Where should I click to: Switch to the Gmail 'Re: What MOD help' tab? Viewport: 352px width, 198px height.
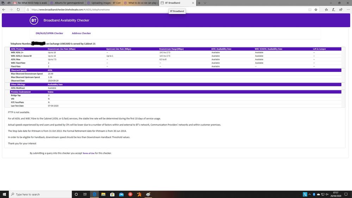click(x=30, y=3)
